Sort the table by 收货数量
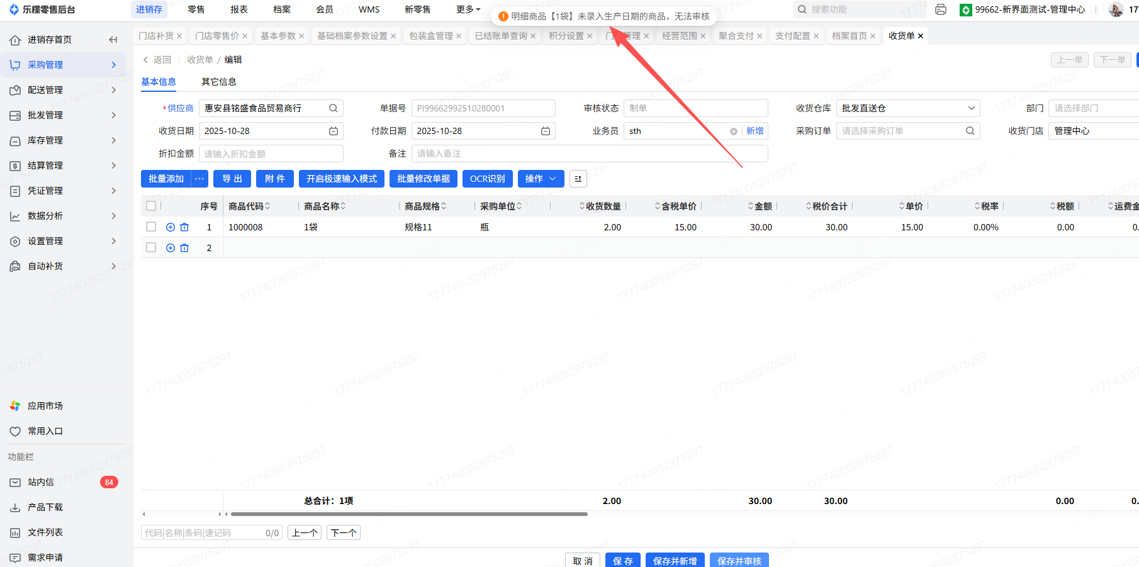 (x=582, y=206)
